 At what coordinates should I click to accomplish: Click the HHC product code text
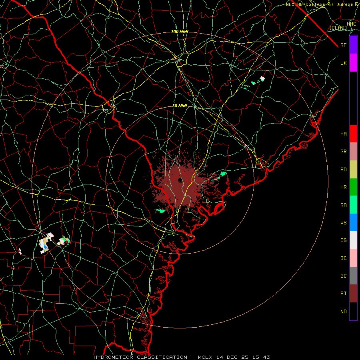351,24
